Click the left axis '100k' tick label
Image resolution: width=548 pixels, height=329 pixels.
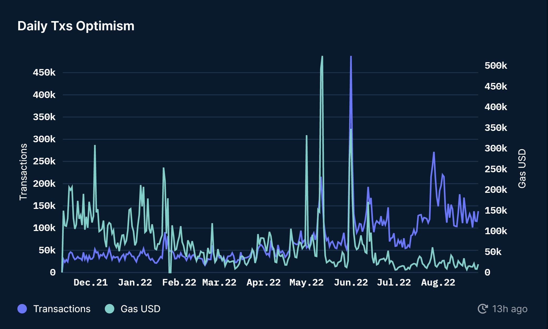click(x=44, y=228)
